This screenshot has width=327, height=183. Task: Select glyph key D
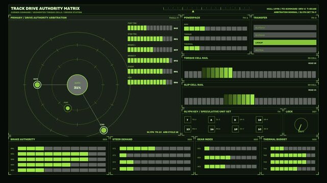[x=235, y=120]
